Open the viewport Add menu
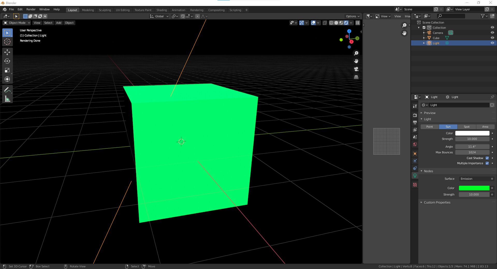This screenshot has width=497, height=269. 59,23
